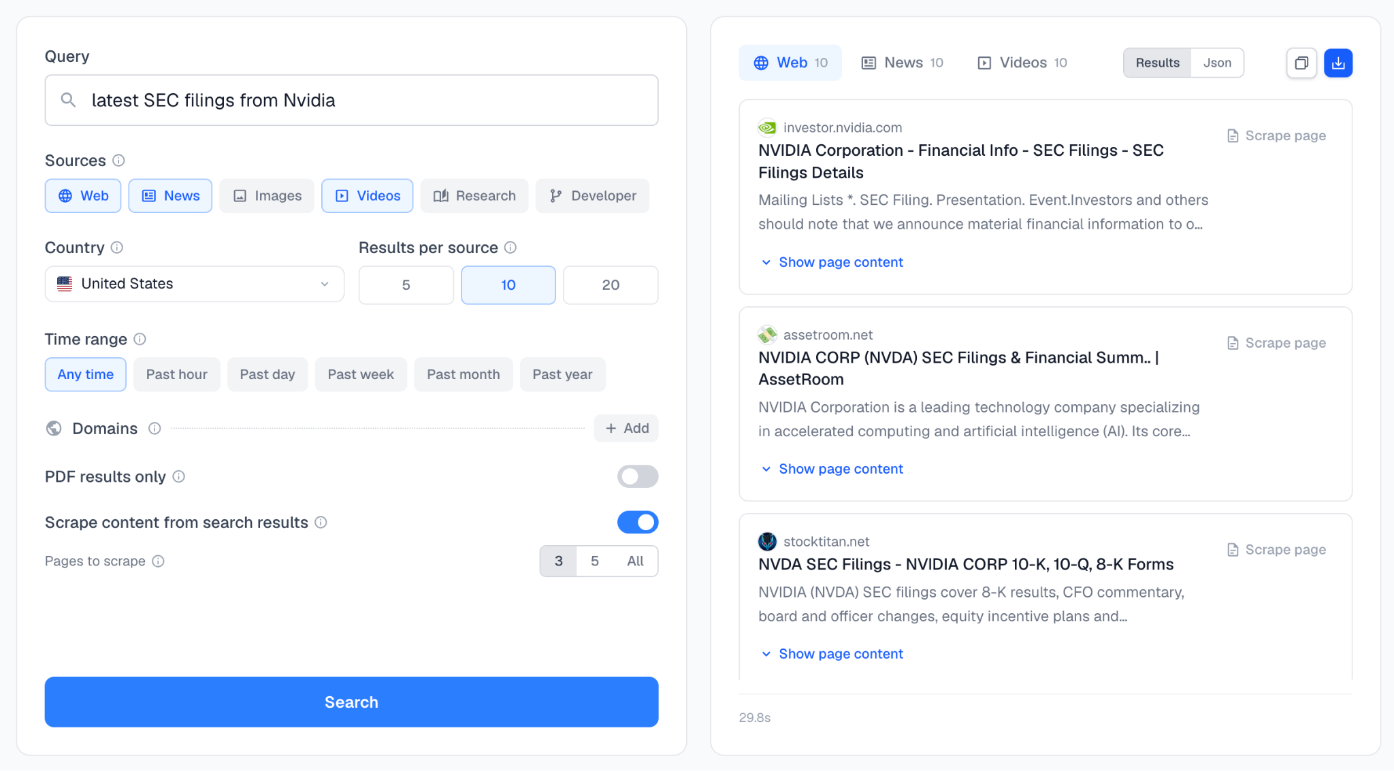This screenshot has width=1394, height=771.
Task: Click the Sources info icon
Action: [x=118, y=161]
